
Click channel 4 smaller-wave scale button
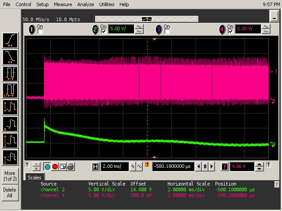[x=266, y=32]
